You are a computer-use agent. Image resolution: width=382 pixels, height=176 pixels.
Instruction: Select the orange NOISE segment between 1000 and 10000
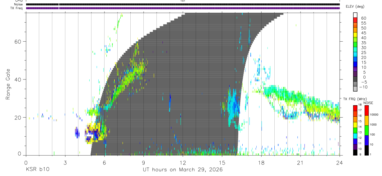[x=367, y=120]
